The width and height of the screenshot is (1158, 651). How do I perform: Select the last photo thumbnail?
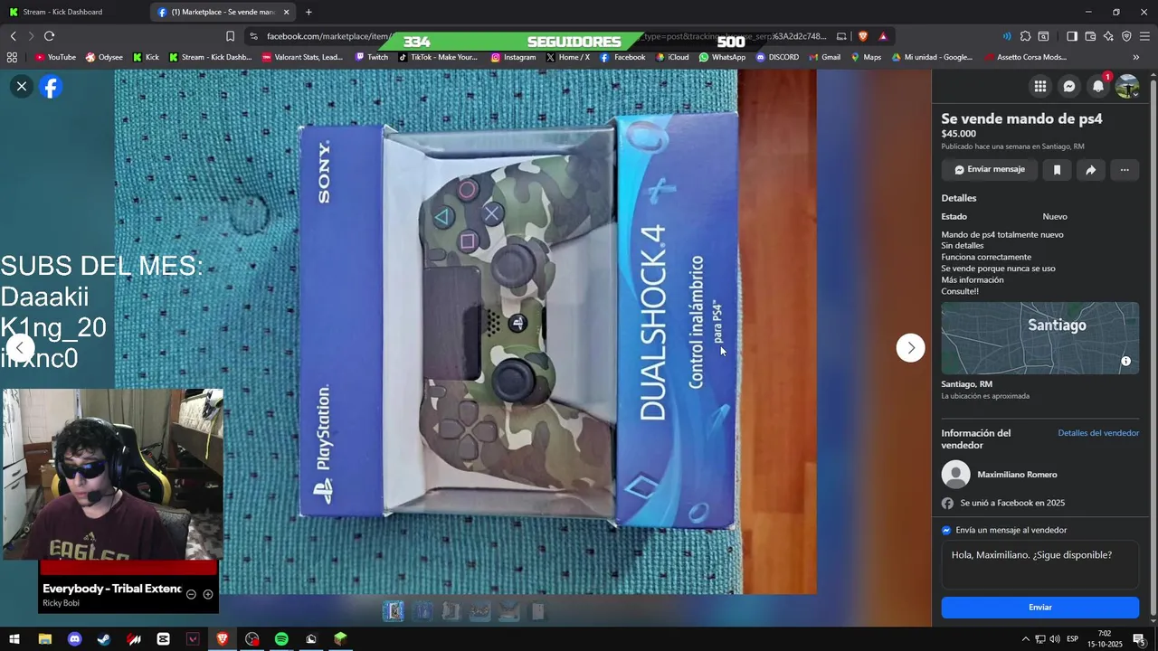tap(537, 612)
